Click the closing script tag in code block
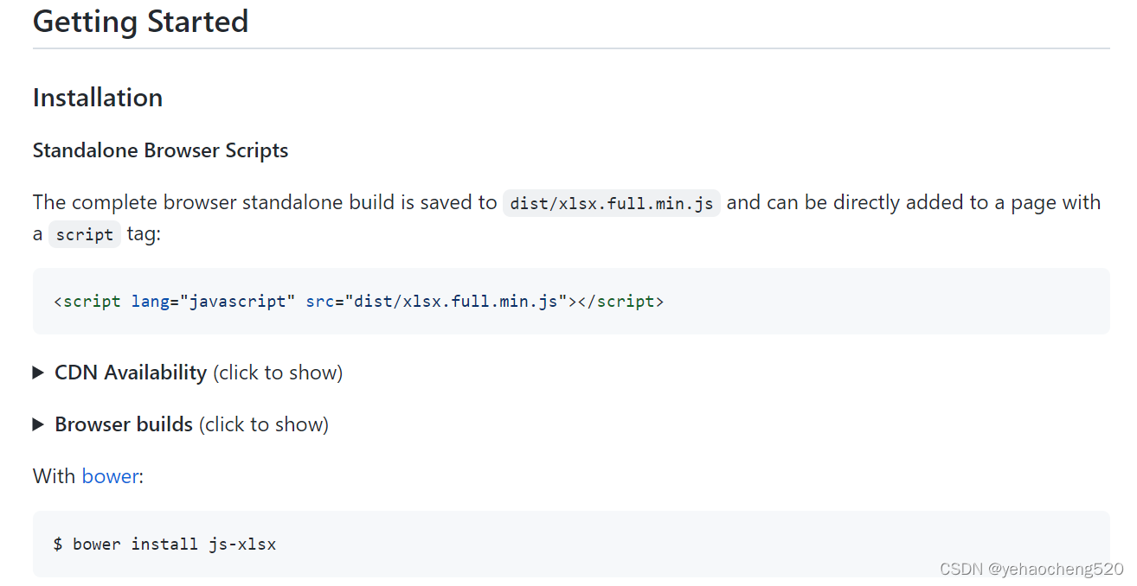Screen dimensions: 1137x586 point(620,301)
